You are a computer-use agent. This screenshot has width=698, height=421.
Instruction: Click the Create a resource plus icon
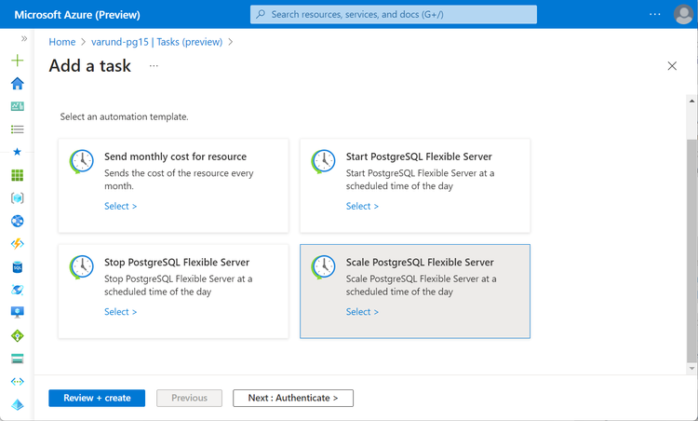point(17,61)
